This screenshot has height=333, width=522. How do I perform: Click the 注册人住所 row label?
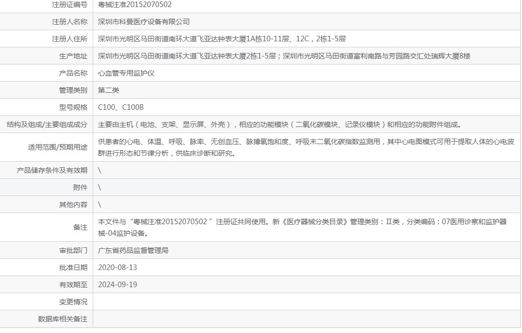(x=70, y=39)
